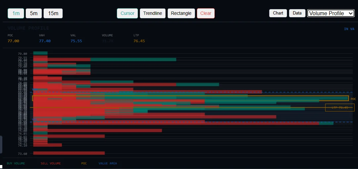Click the POC value 77.00

13,41
